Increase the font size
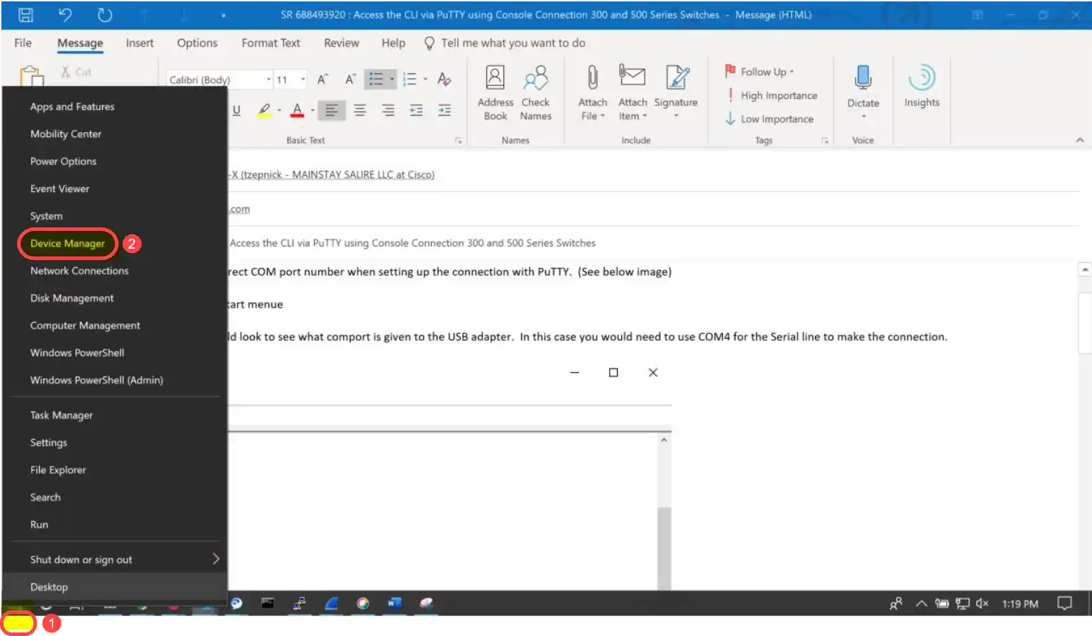1092x636 pixels. [322, 79]
